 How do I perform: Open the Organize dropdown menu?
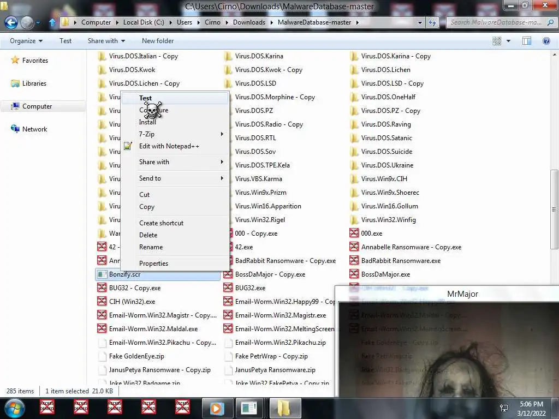click(x=26, y=41)
